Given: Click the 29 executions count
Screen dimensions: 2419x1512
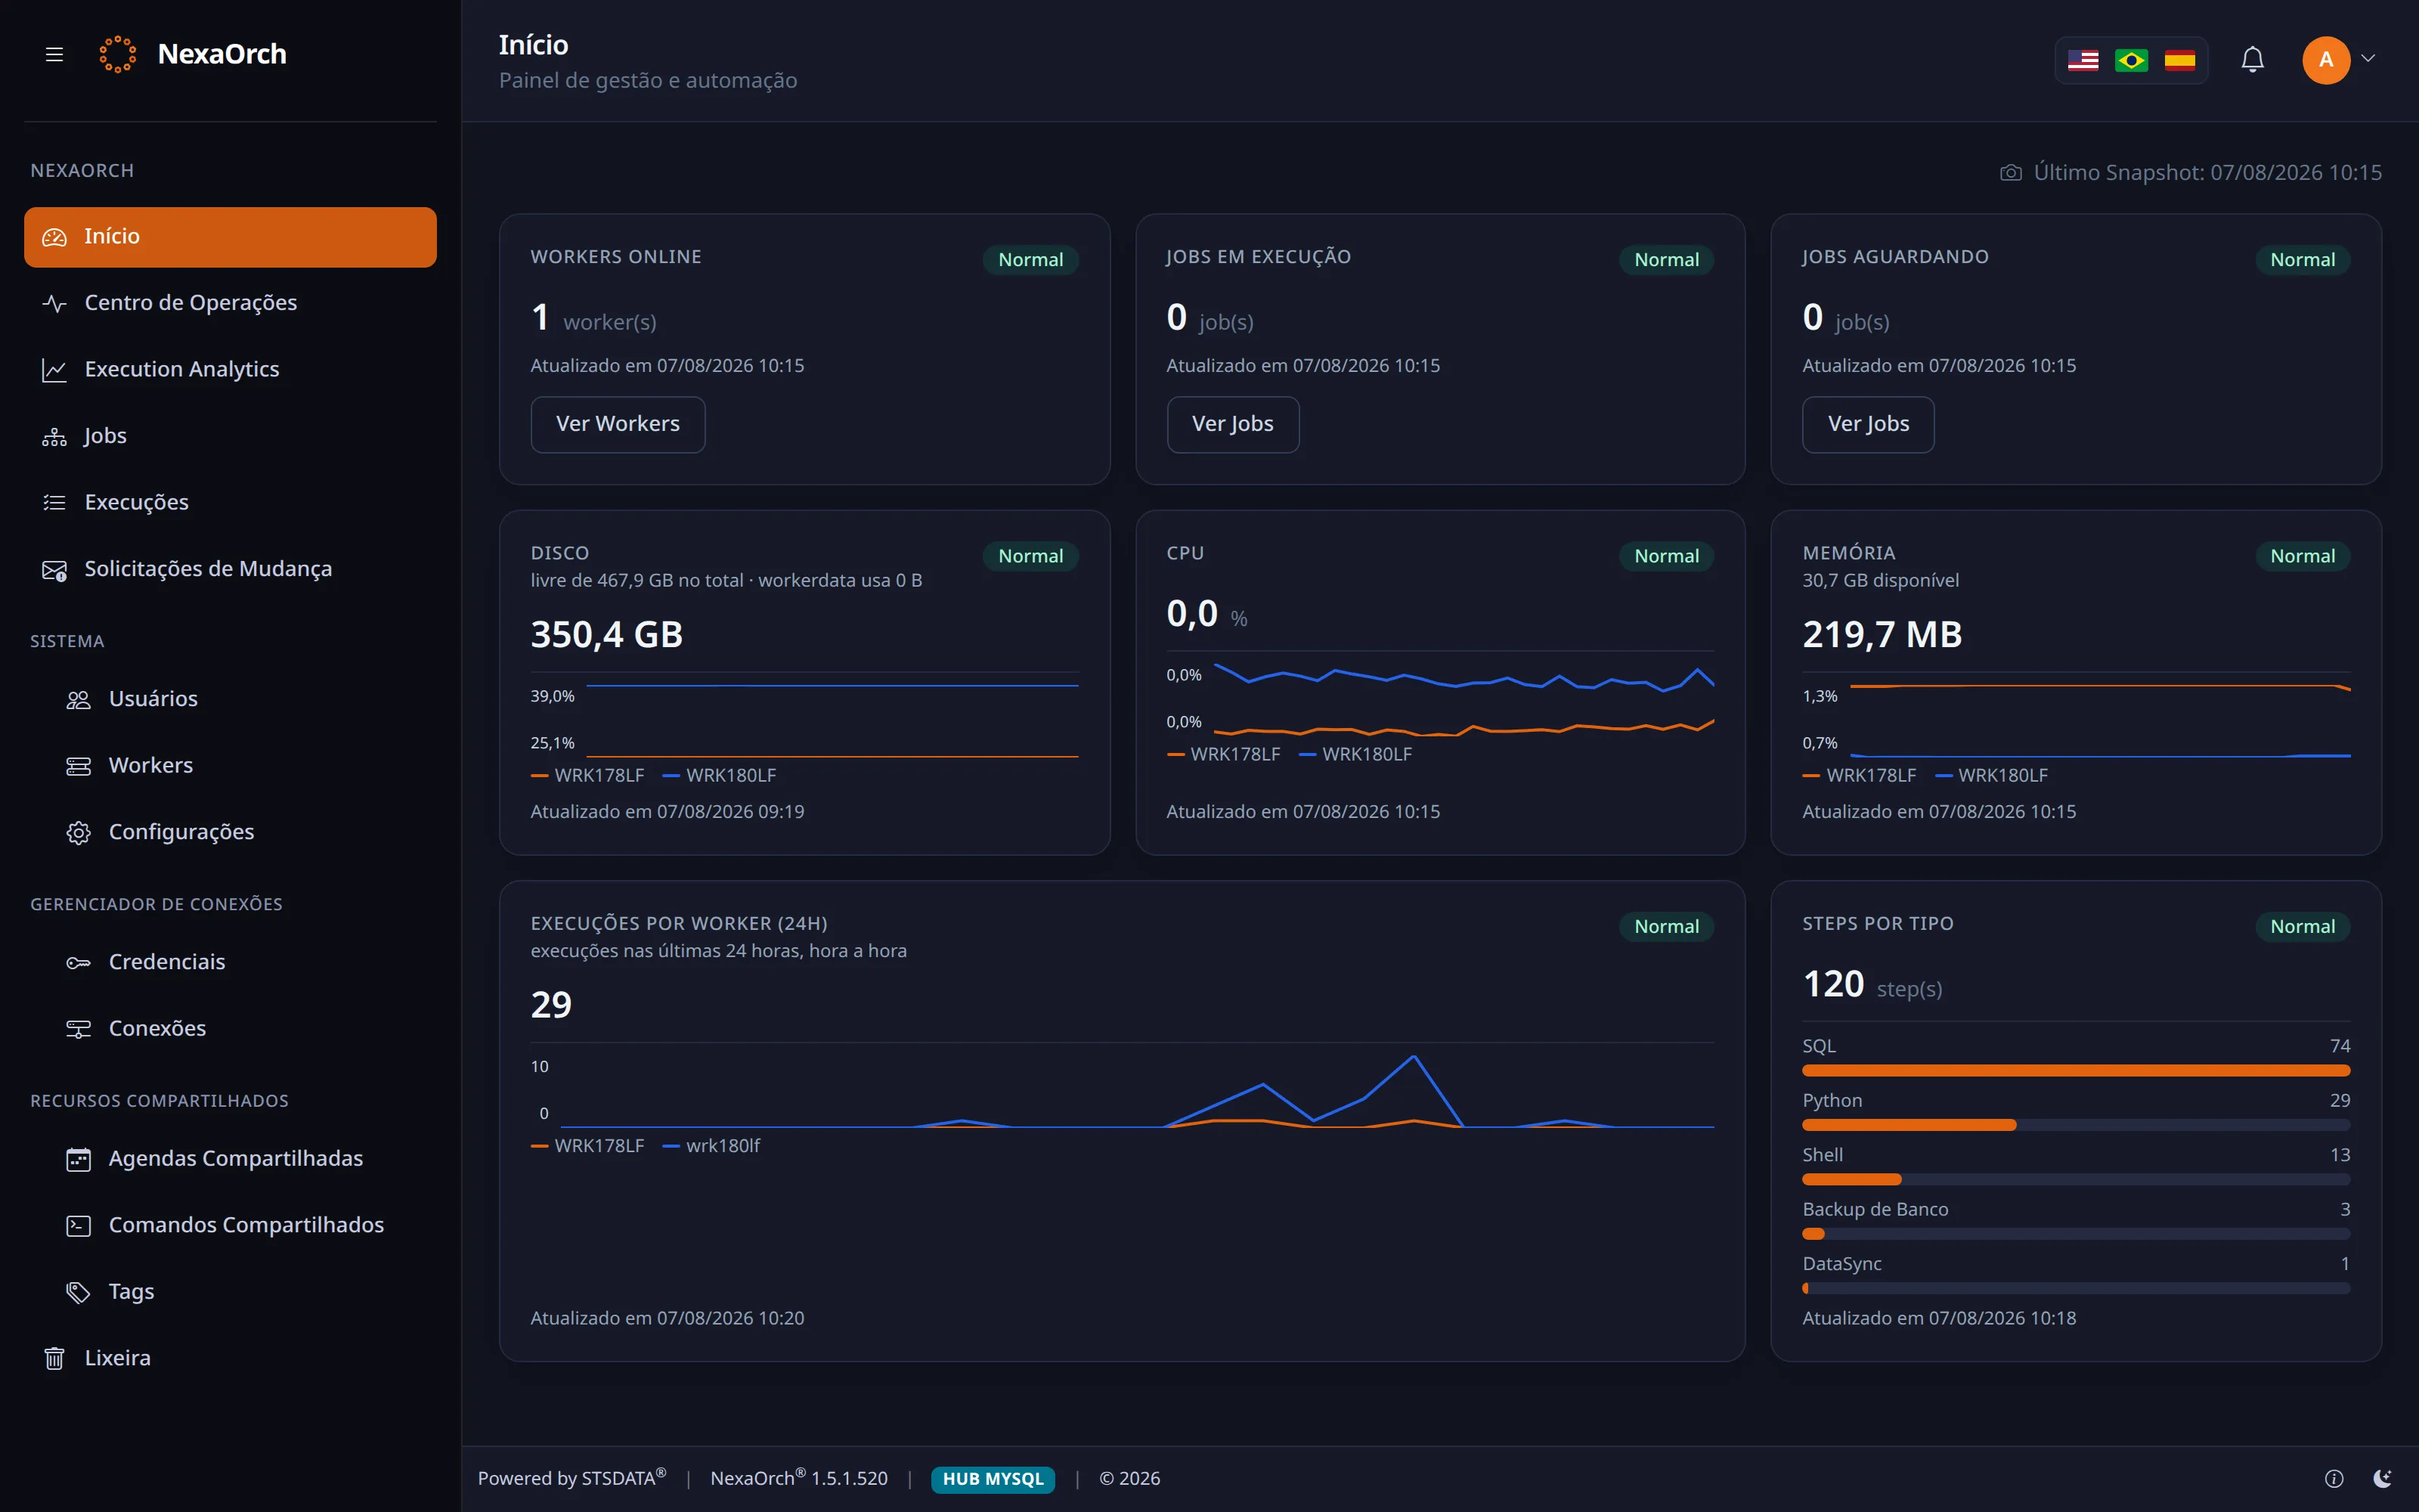Looking at the screenshot, I should [x=551, y=1005].
